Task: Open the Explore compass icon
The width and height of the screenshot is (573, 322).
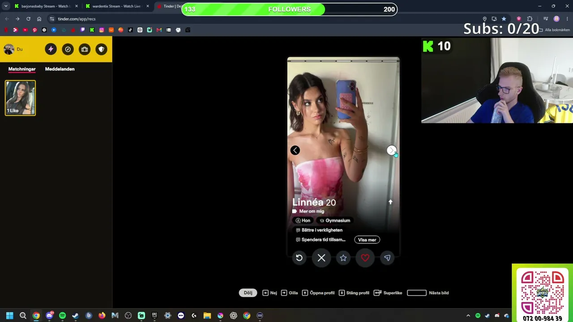Action: (68, 49)
